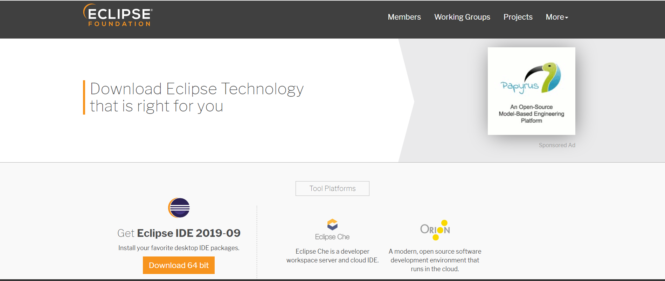665x281 pixels.
Task: Click the Eclipse Foundation logo
Action: click(x=118, y=15)
